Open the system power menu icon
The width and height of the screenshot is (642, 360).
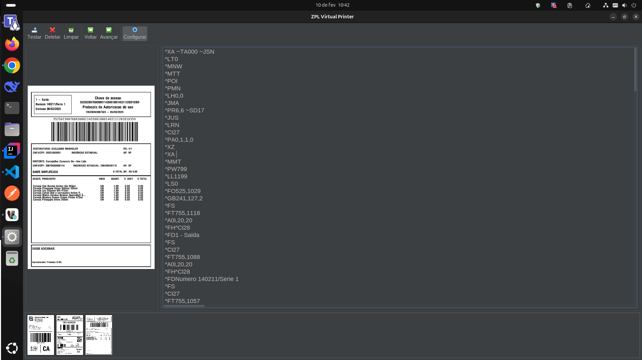[634, 5]
